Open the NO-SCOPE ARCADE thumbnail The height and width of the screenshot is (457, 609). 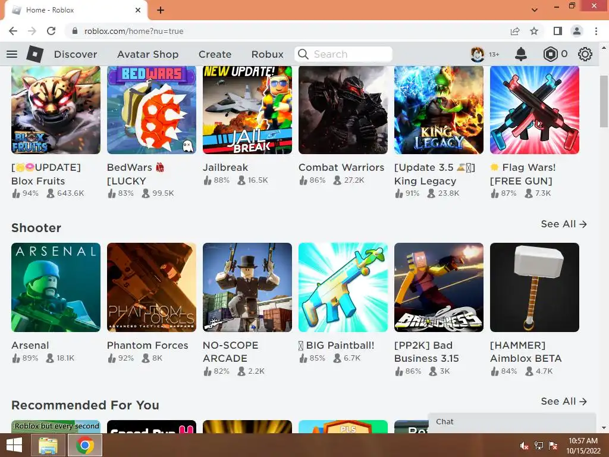pos(247,287)
